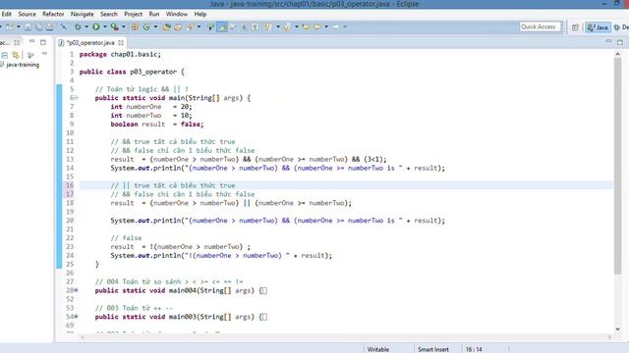This screenshot has width=629, height=353.
Task: Open the Edit menu
Action: 7,14
